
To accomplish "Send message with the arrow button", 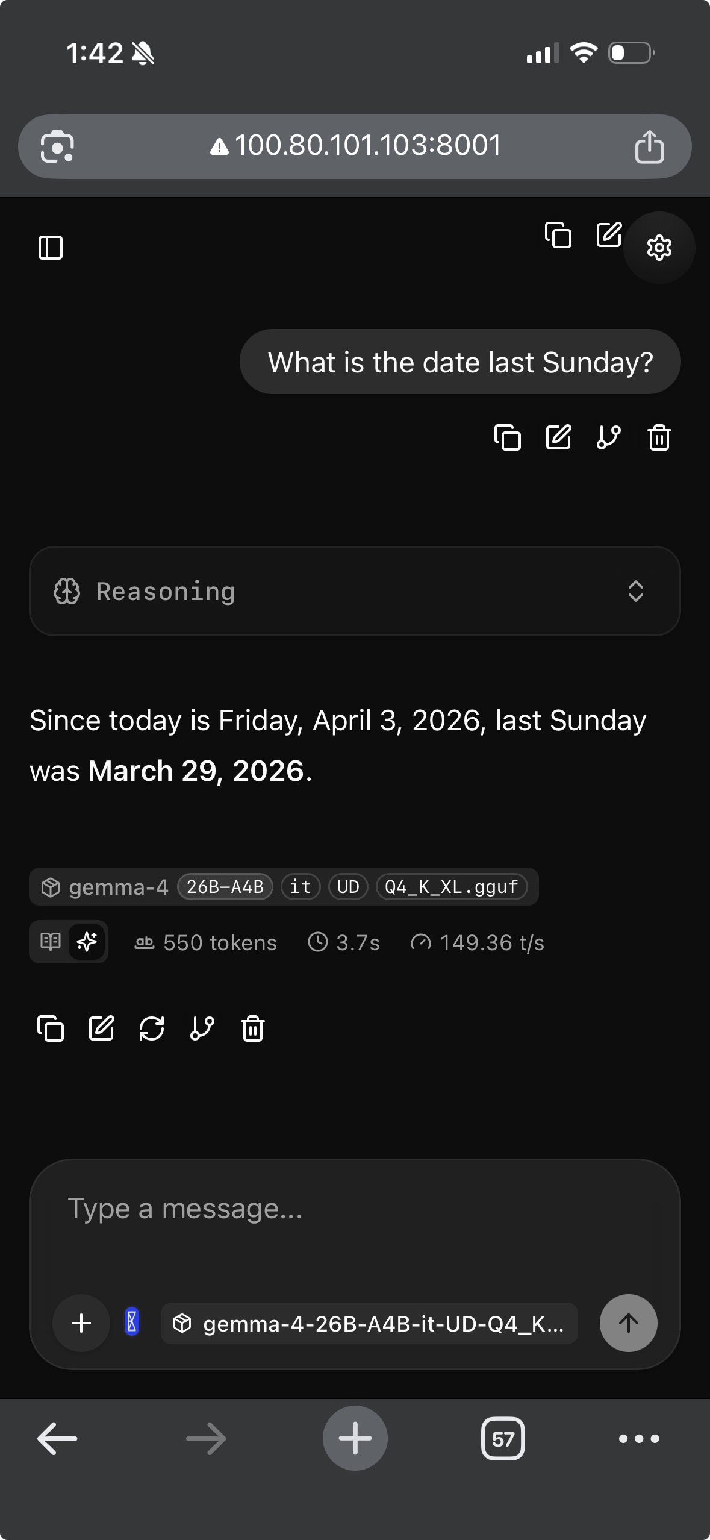I will 628,1324.
